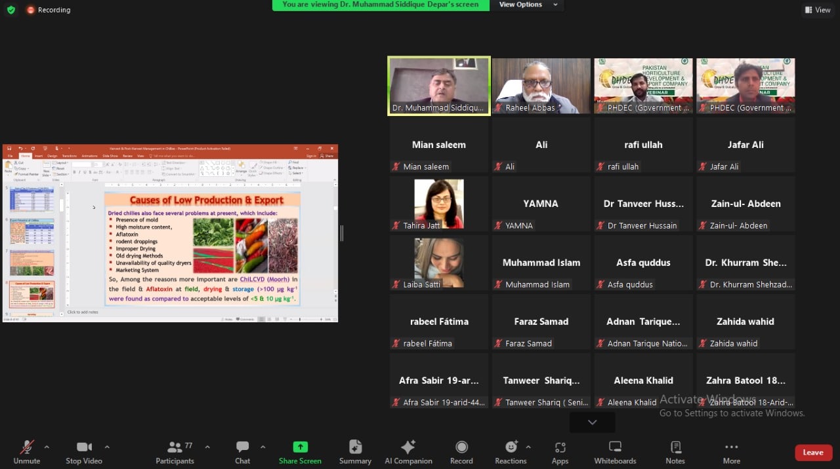Open Whiteboards
This screenshot has height=469, width=840.
615,451
